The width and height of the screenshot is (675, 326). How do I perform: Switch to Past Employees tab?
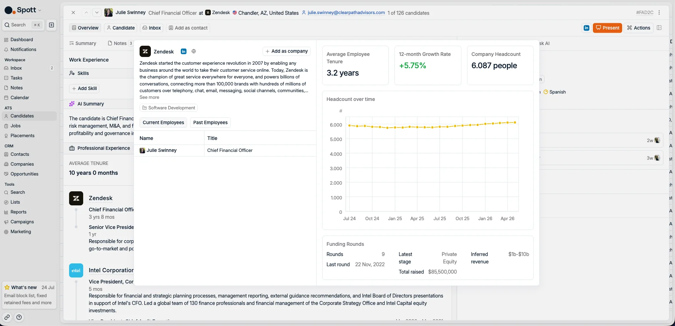click(210, 122)
